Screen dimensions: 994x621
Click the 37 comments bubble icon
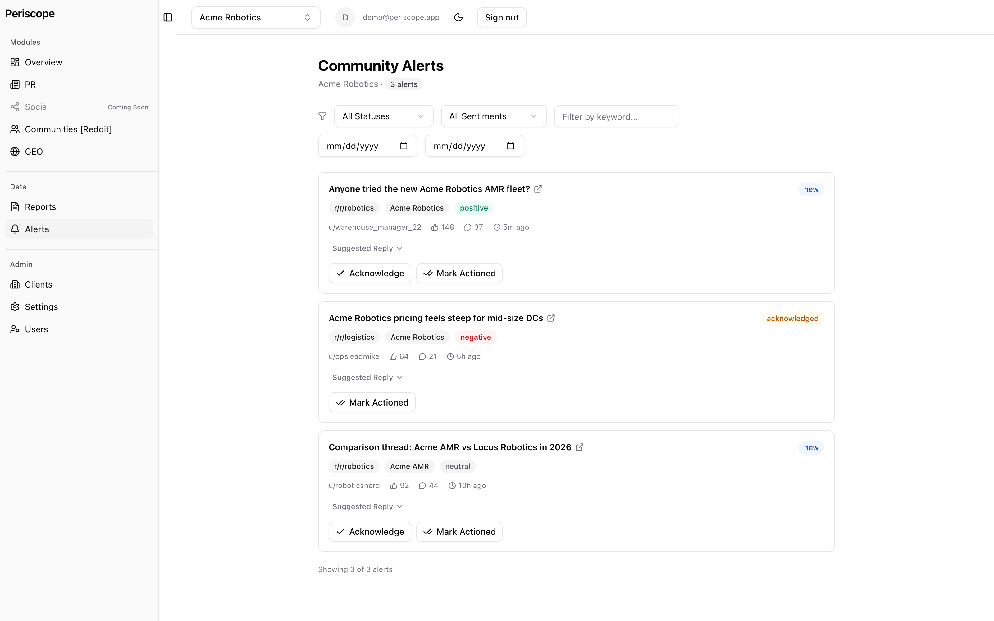tap(467, 227)
